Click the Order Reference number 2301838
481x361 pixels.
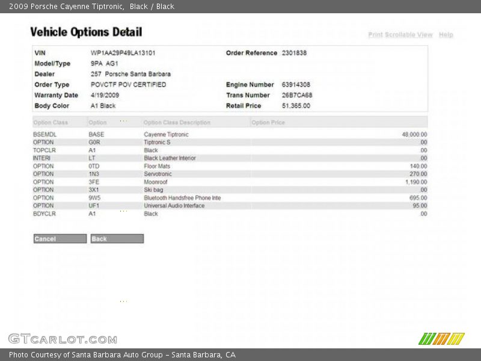[x=294, y=53]
